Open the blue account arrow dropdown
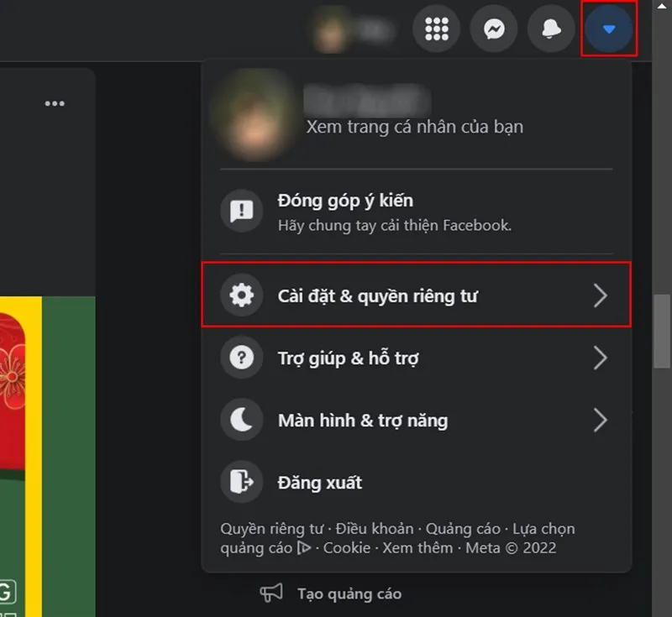Viewport: 672px width, 617px height. (x=610, y=29)
